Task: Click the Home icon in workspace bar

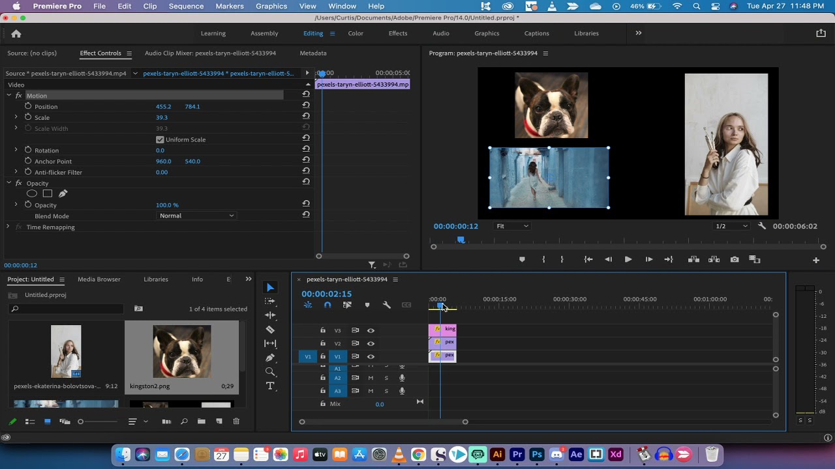Action: [x=16, y=33]
